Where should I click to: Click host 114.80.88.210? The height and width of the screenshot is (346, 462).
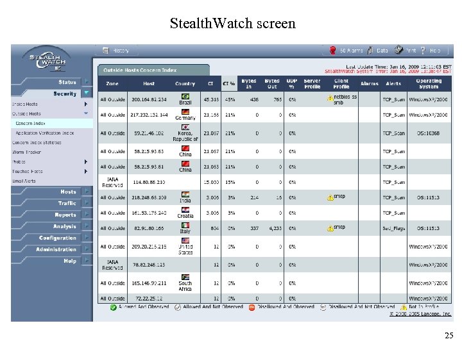click(x=149, y=182)
